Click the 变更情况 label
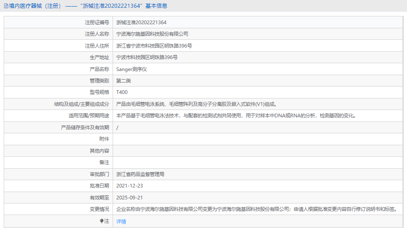This screenshot has width=407, height=231. click(99, 209)
